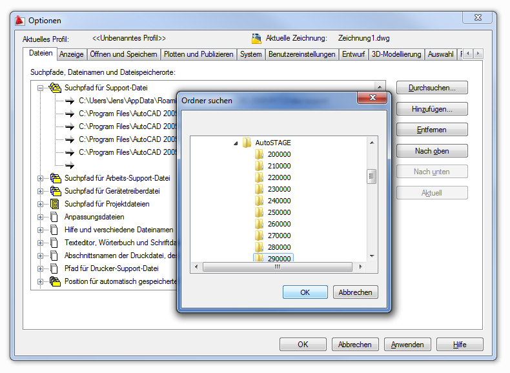The width and height of the screenshot is (510, 373).
Task: Expand the Suchpfad für Arbeits-Support-Datei node
Action: click(40, 178)
